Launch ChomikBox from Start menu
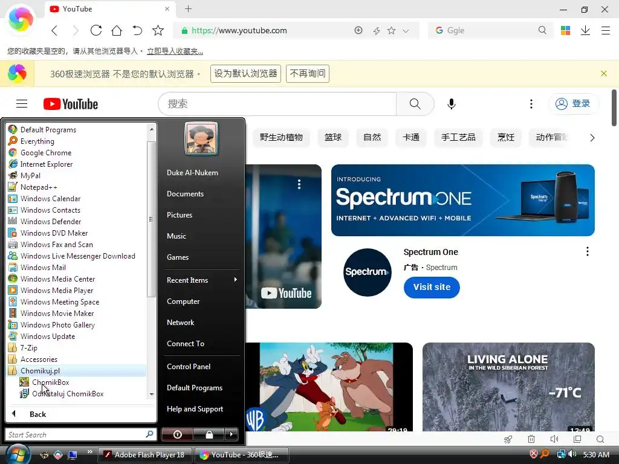619x464 pixels. (x=51, y=382)
